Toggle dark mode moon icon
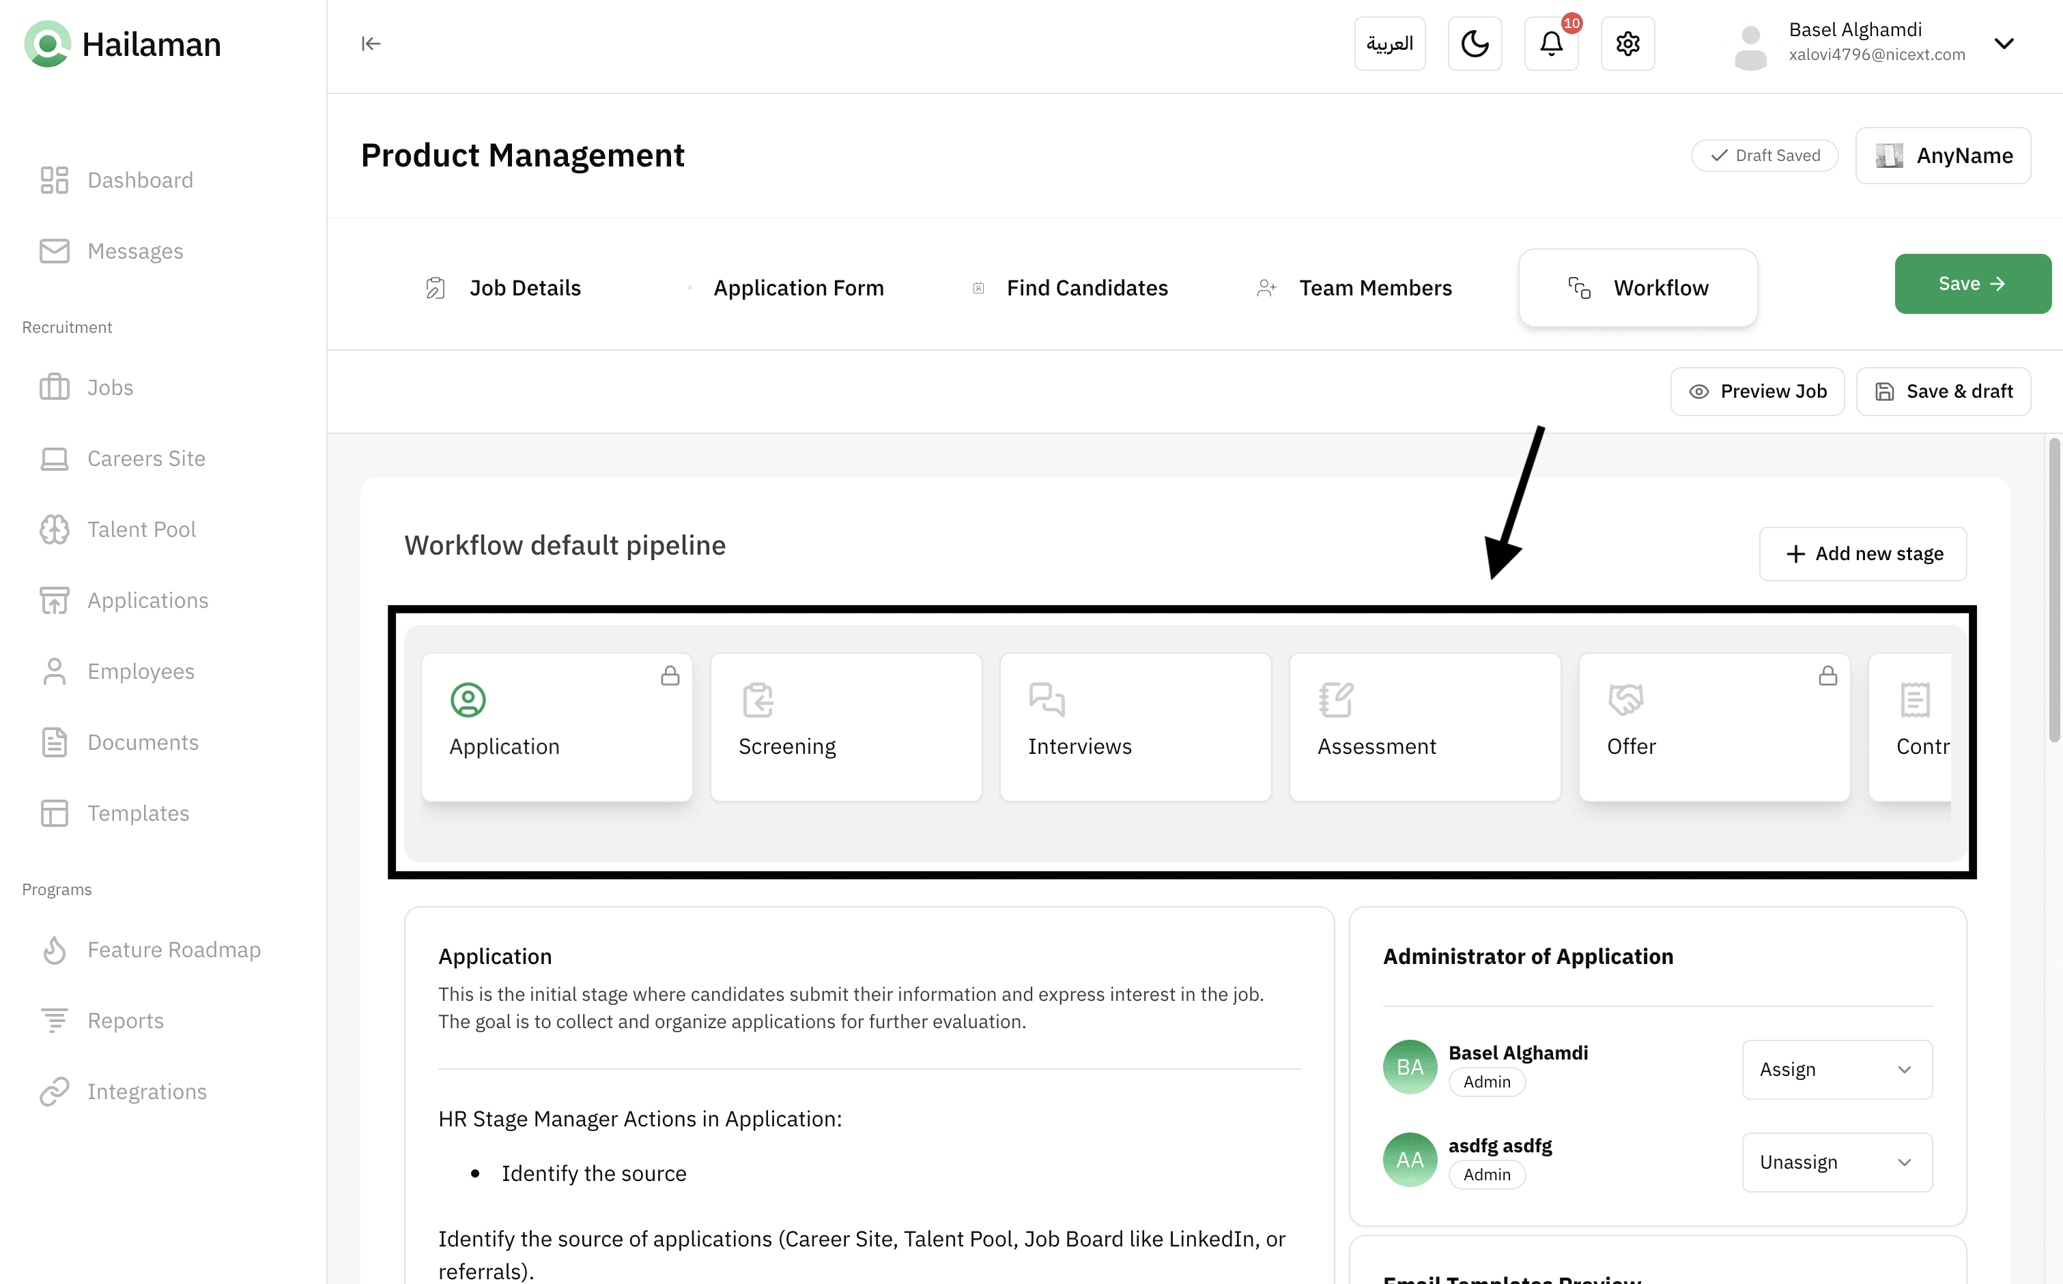Viewport: 2063px width, 1284px height. [x=1474, y=43]
